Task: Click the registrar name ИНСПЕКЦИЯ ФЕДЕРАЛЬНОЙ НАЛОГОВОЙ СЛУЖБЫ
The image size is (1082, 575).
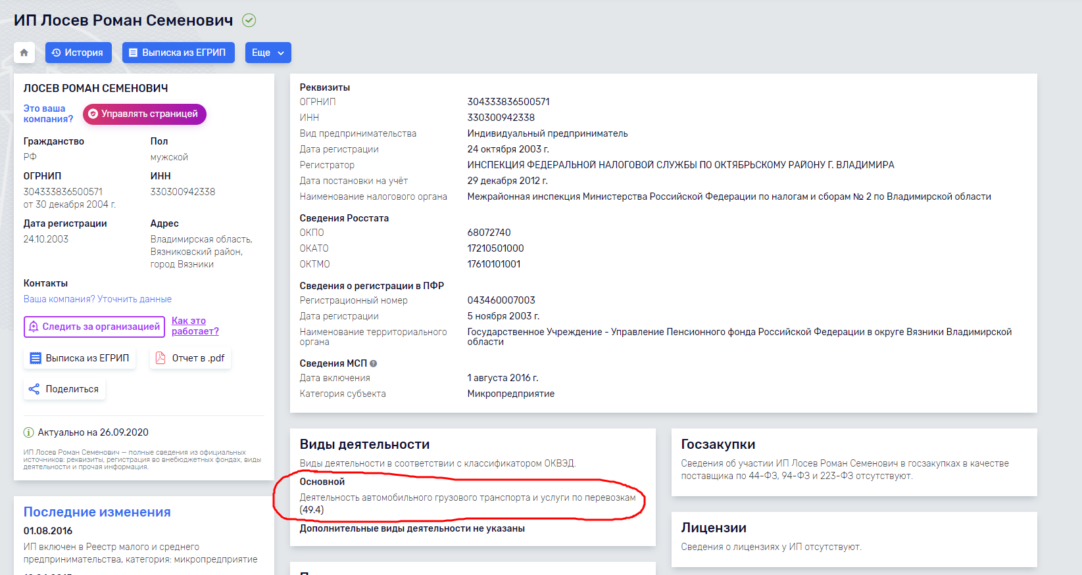Action: click(x=681, y=165)
